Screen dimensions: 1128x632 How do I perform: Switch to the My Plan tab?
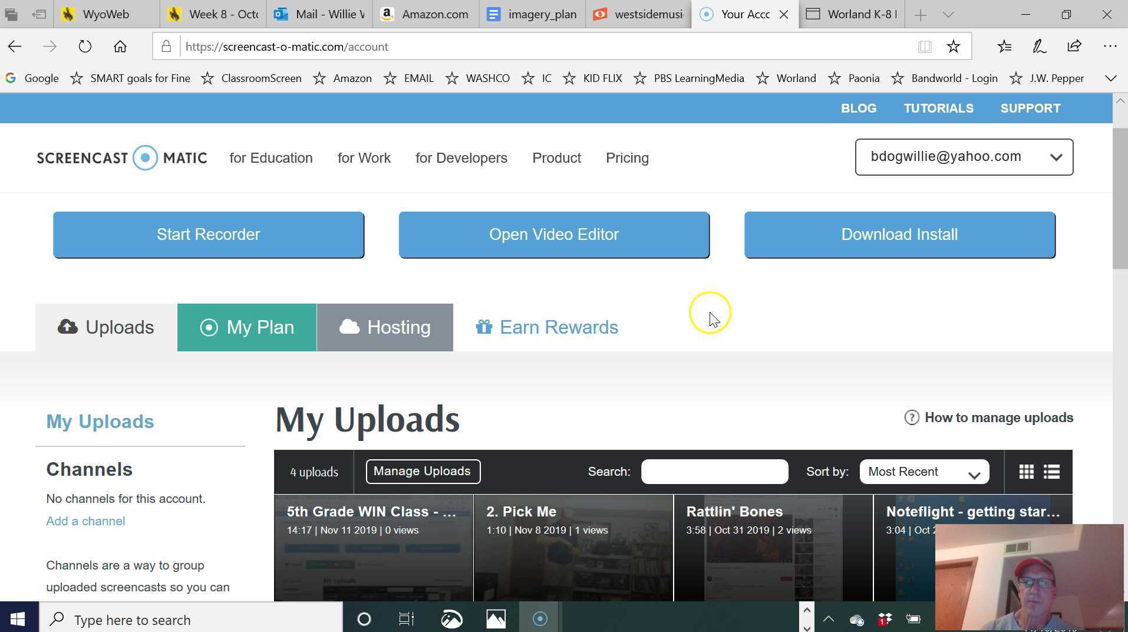tap(246, 327)
